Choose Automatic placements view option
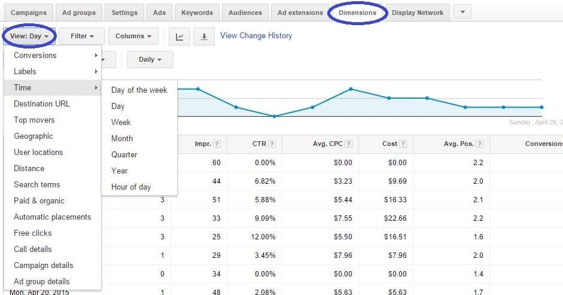563x295 pixels. [53, 217]
